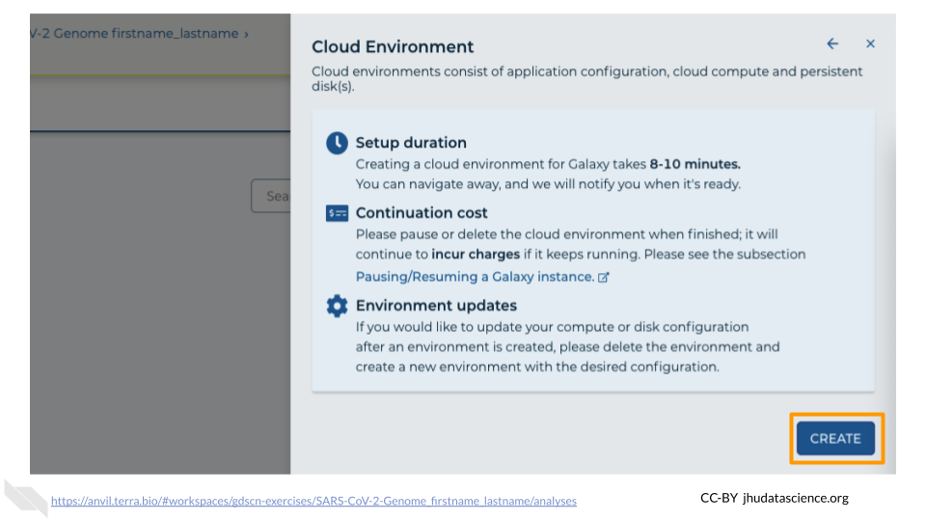926x521 pixels.
Task: Click the CC-BY jhudatascience.org credit text
Action: [x=775, y=498]
